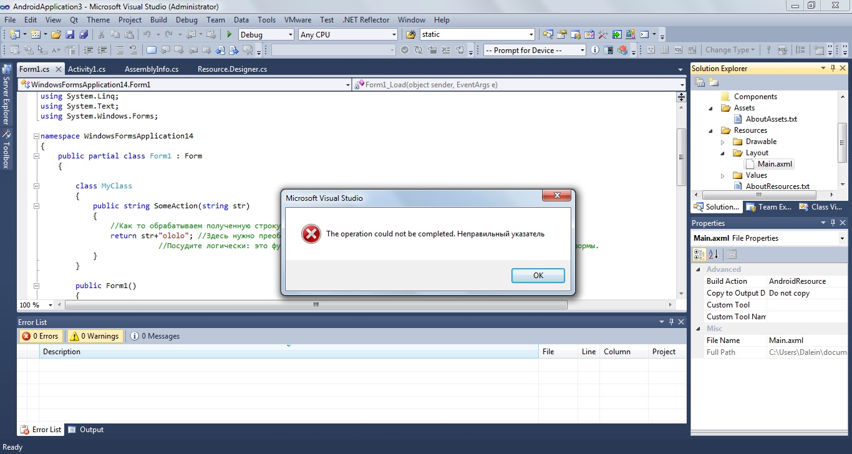This screenshot has width=852, height=454.
Task: Expand the Values folder in Solution Explorer
Action: pyautogui.click(x=723, y=175)
